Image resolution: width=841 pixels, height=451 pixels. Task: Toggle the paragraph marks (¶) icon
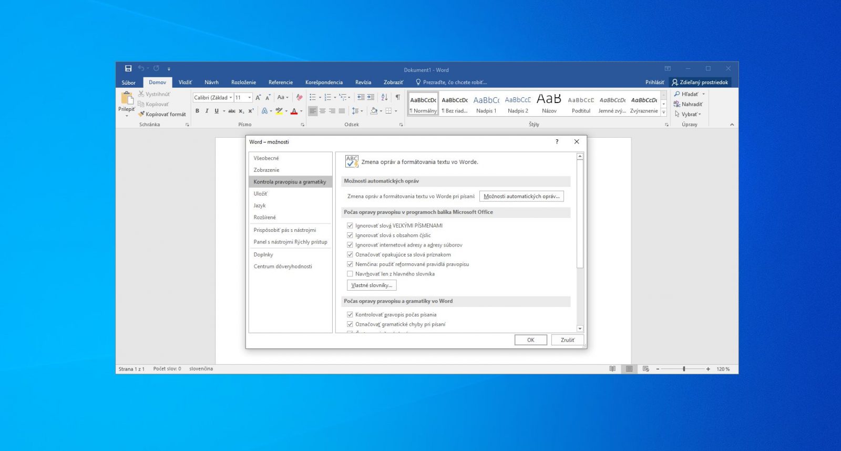398,97
